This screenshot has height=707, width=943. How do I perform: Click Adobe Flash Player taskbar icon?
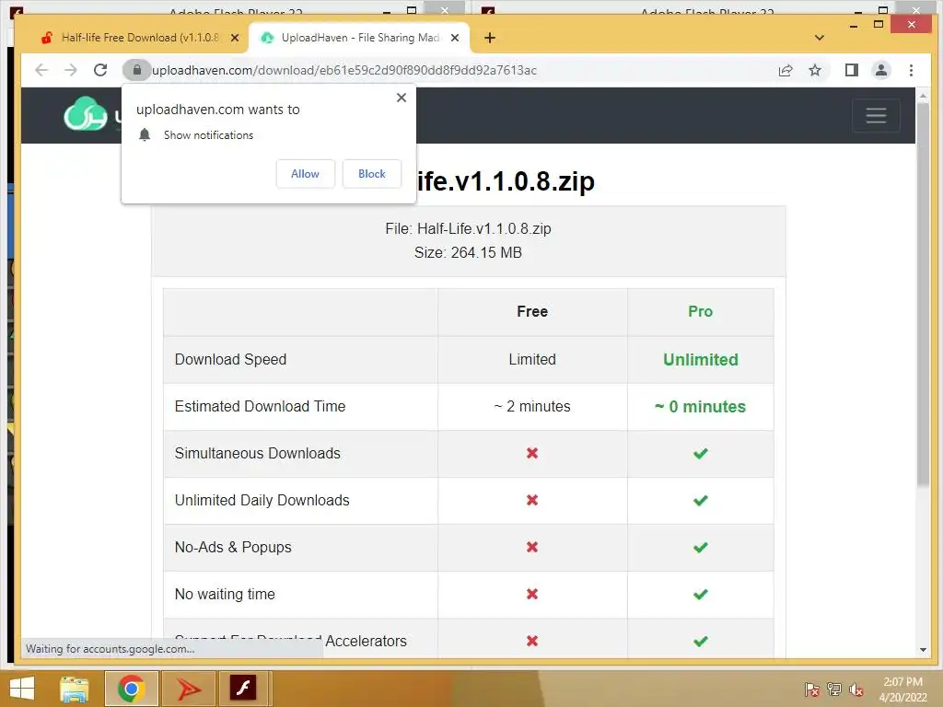243,688
